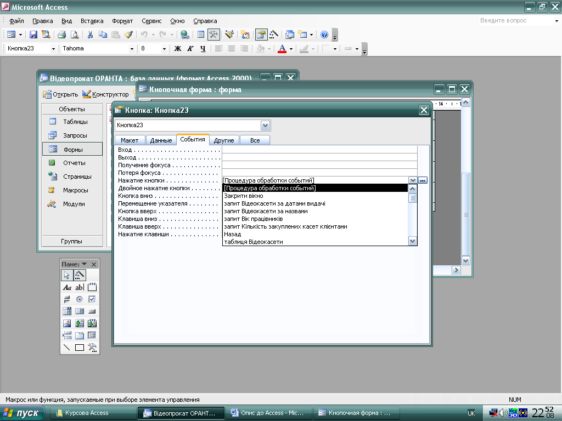Viewport: 562px width, 421px height.
Task: Select the Label (Aa) tool in Toolbox
Action: click(67, 287)
